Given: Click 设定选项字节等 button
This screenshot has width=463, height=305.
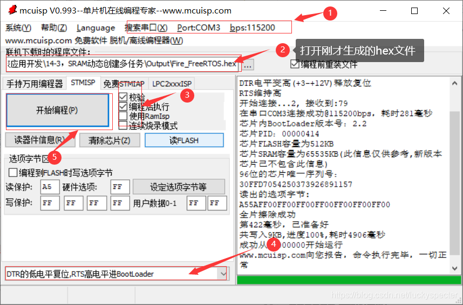Looking at the screenshot, I should [179, 187].
